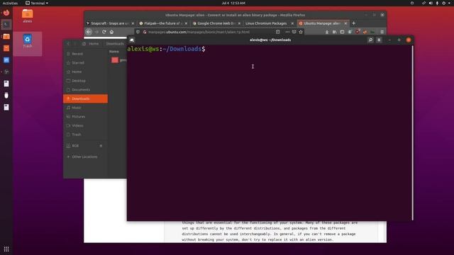Screen dimensions: 454x255
Task: Open Recent in Files sidebar
Action: point(85,54)
